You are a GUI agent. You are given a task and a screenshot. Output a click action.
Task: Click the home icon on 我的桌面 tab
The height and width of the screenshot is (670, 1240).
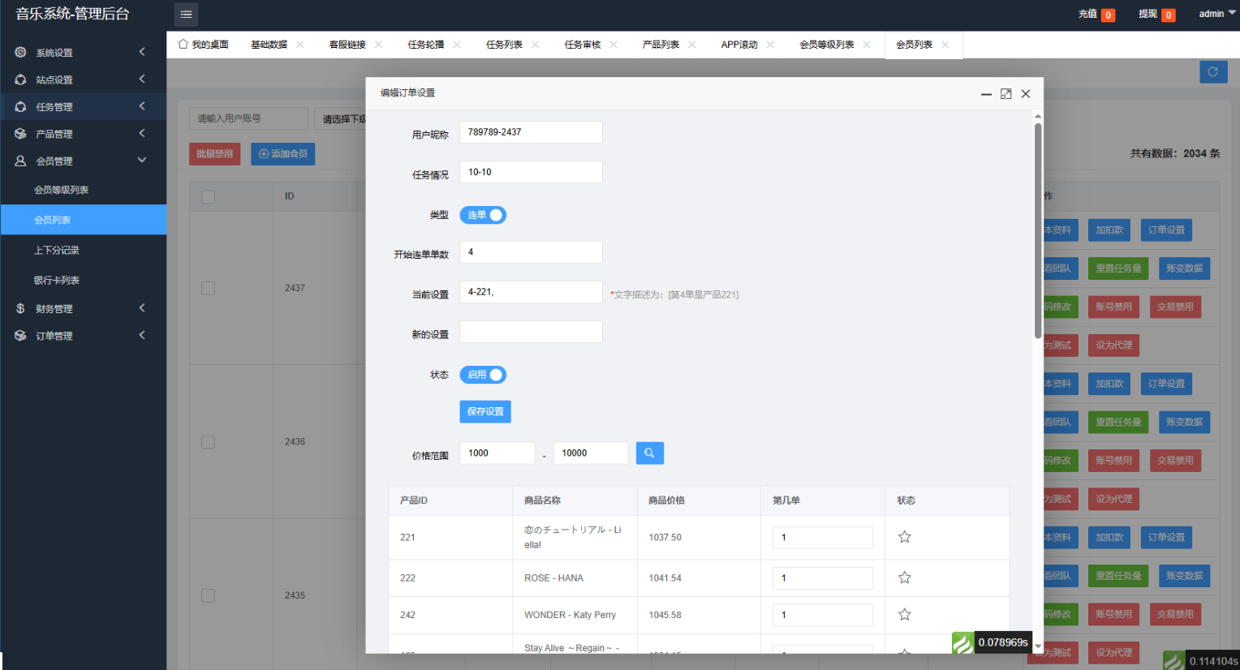click(183, 44)
